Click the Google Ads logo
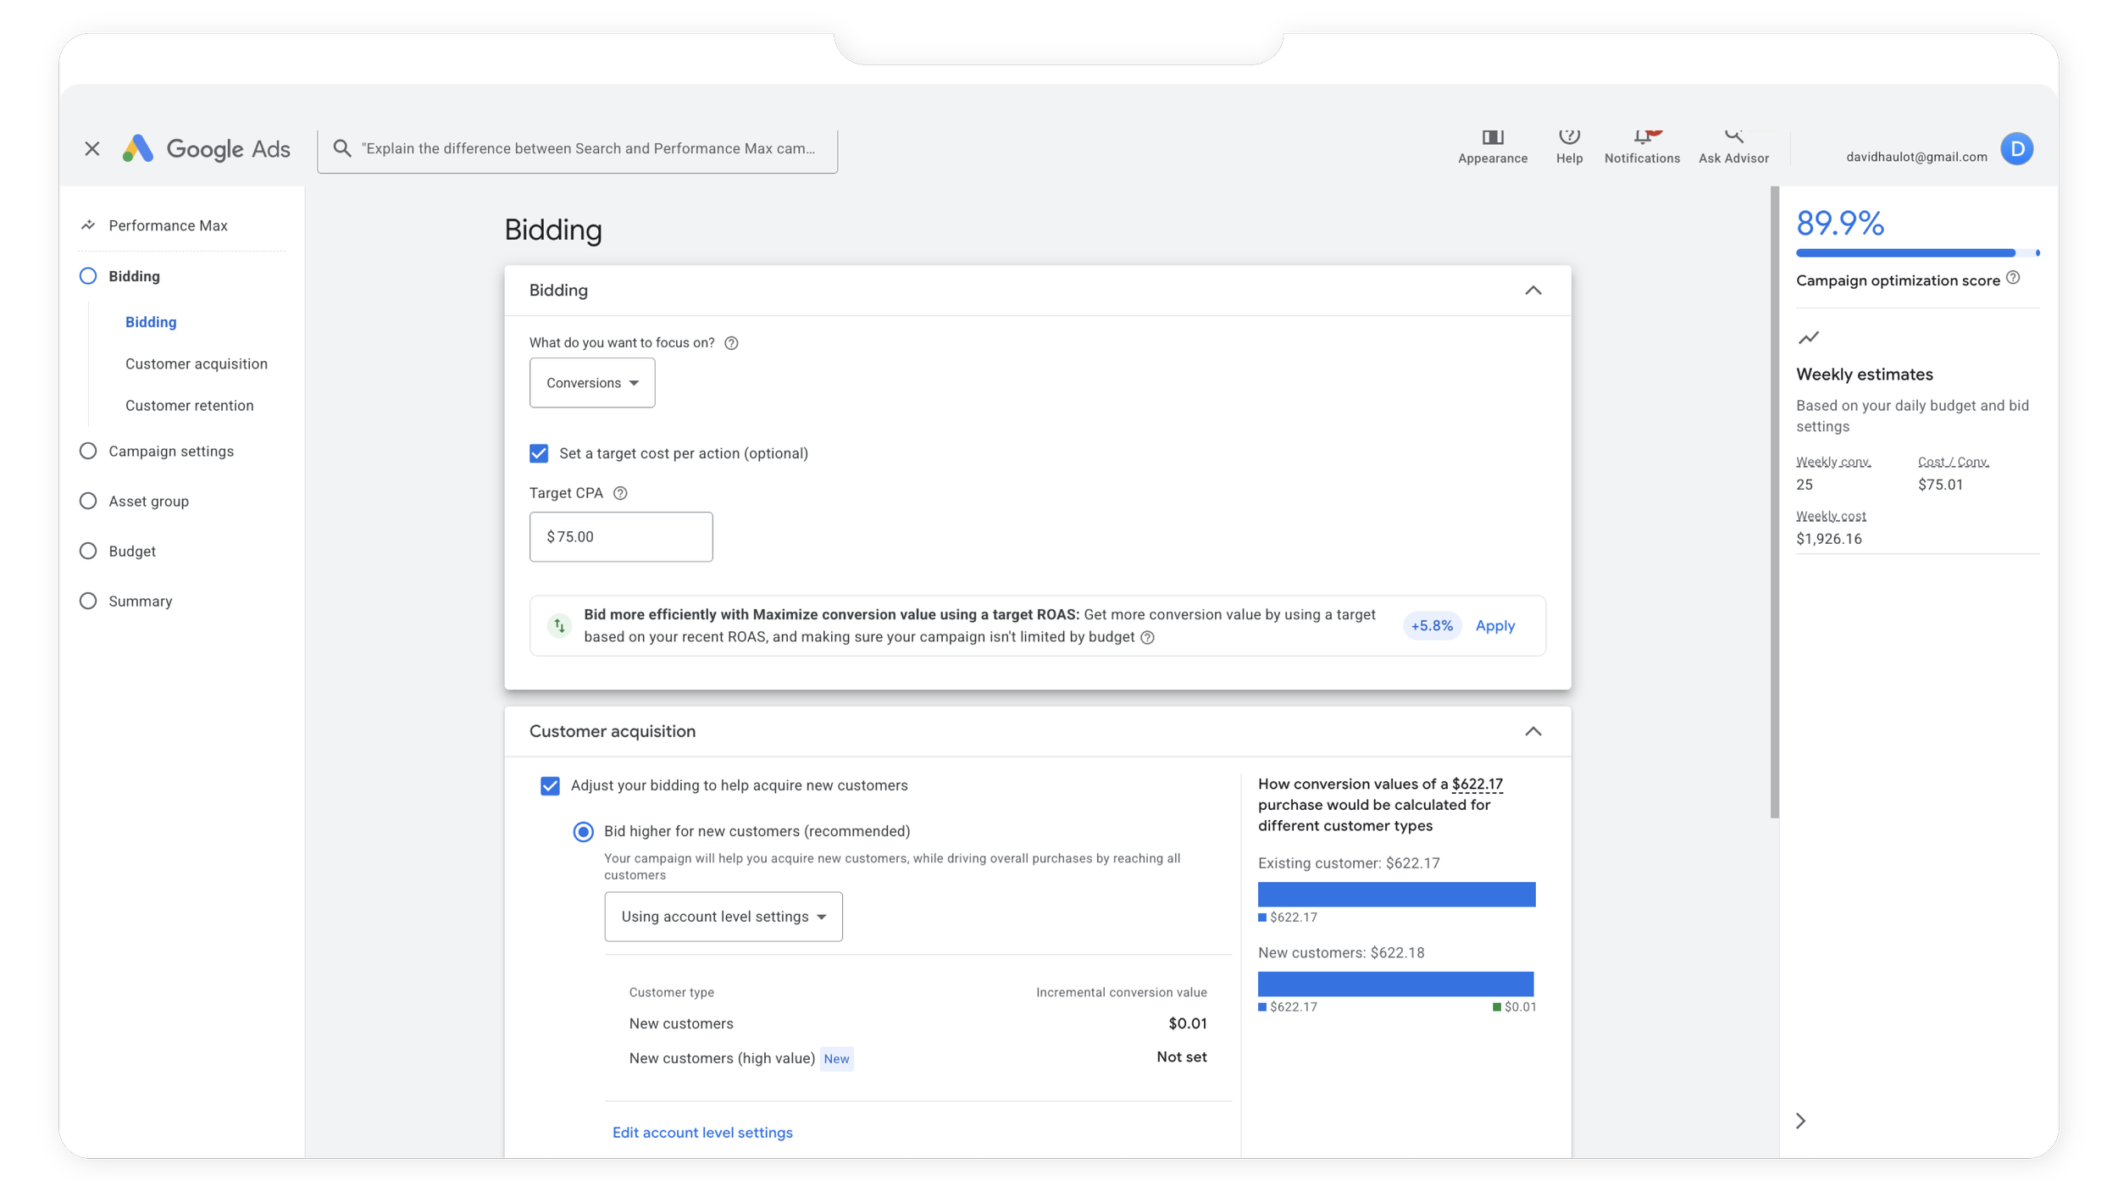Screen dimensions: 2118x1192 (x=206, y=149)
